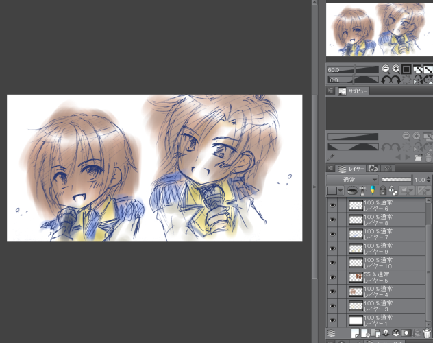The height and width of the screenshot is (343, 433).
Task: Switch to the icon tab right of レイヤー
Action: click(x=373, y=168)
